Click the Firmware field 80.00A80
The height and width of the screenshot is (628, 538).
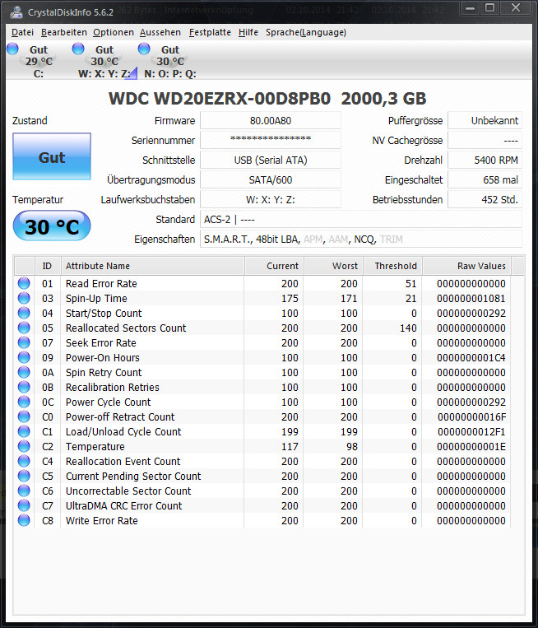click(271, 120)
